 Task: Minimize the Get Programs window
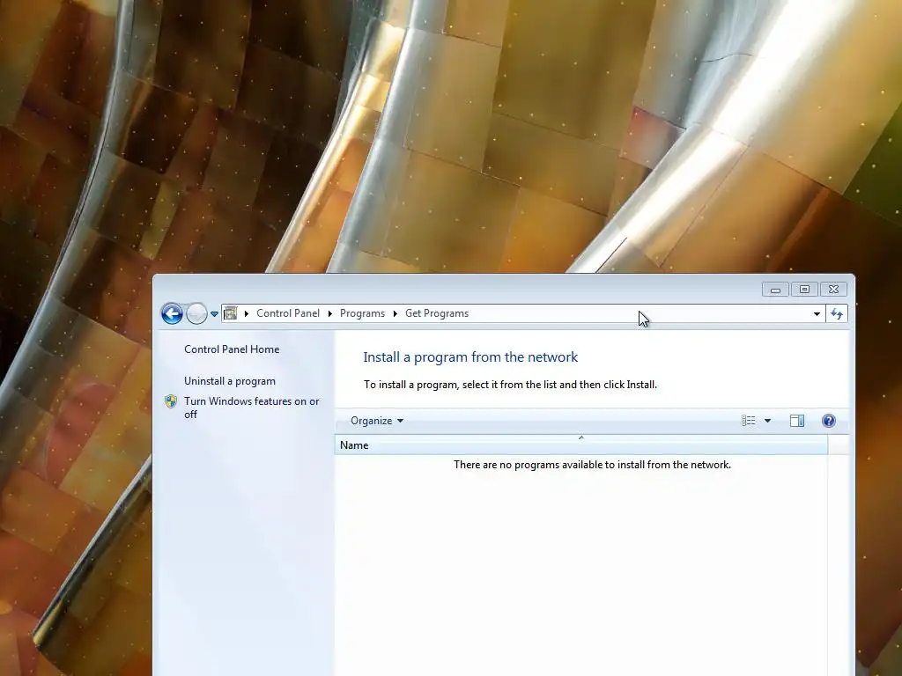[775, 289]
